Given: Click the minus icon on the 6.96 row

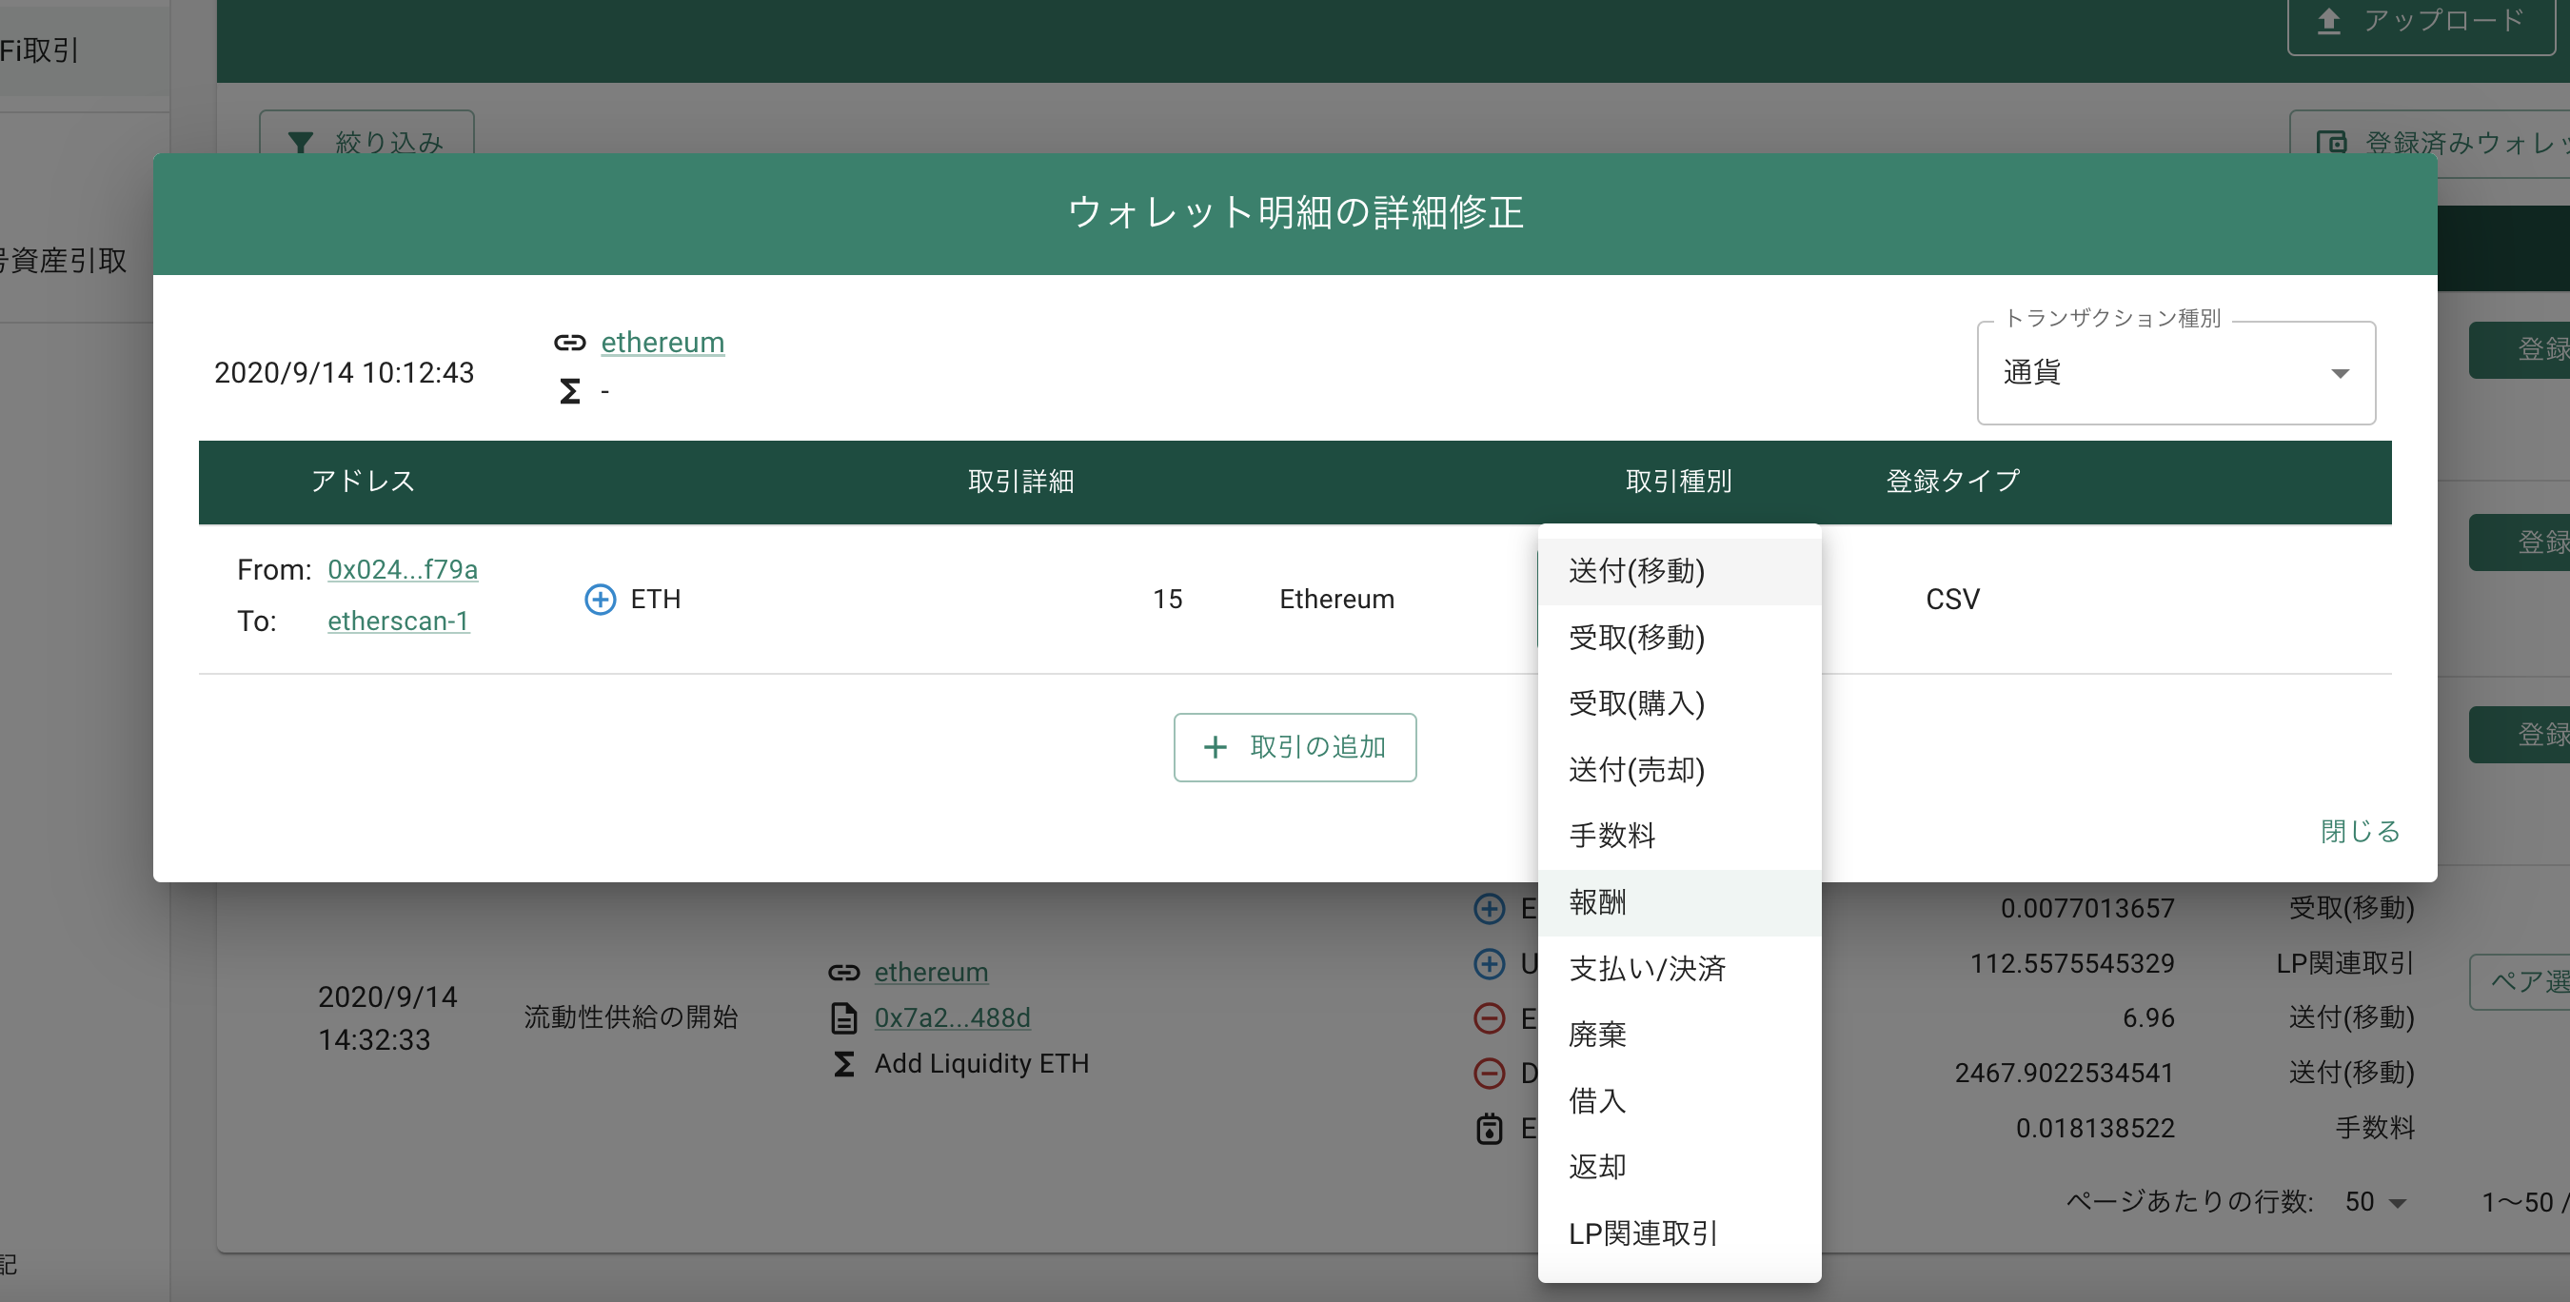Looking at the screenshot, I should click(x=1490, y=1017).
